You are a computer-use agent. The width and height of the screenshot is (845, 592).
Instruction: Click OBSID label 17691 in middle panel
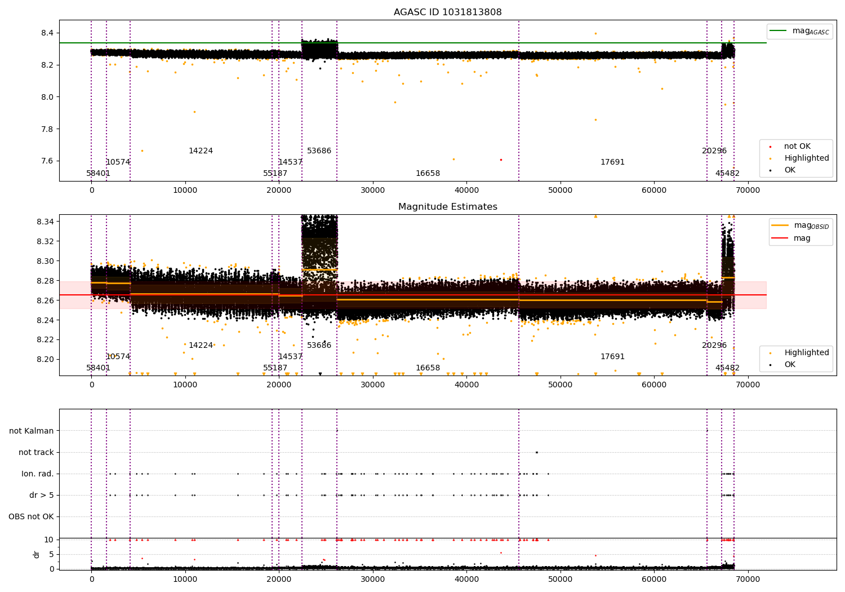(612, 357)
